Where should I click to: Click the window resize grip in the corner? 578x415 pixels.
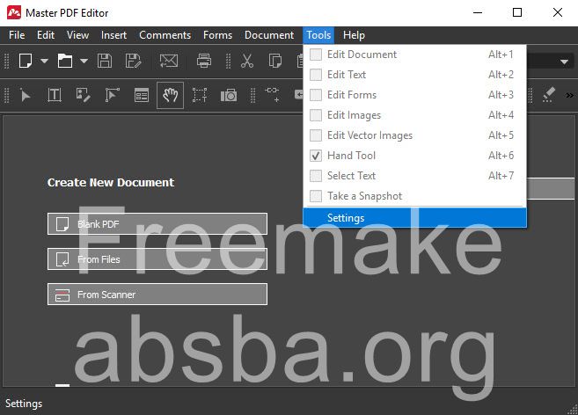573,410
